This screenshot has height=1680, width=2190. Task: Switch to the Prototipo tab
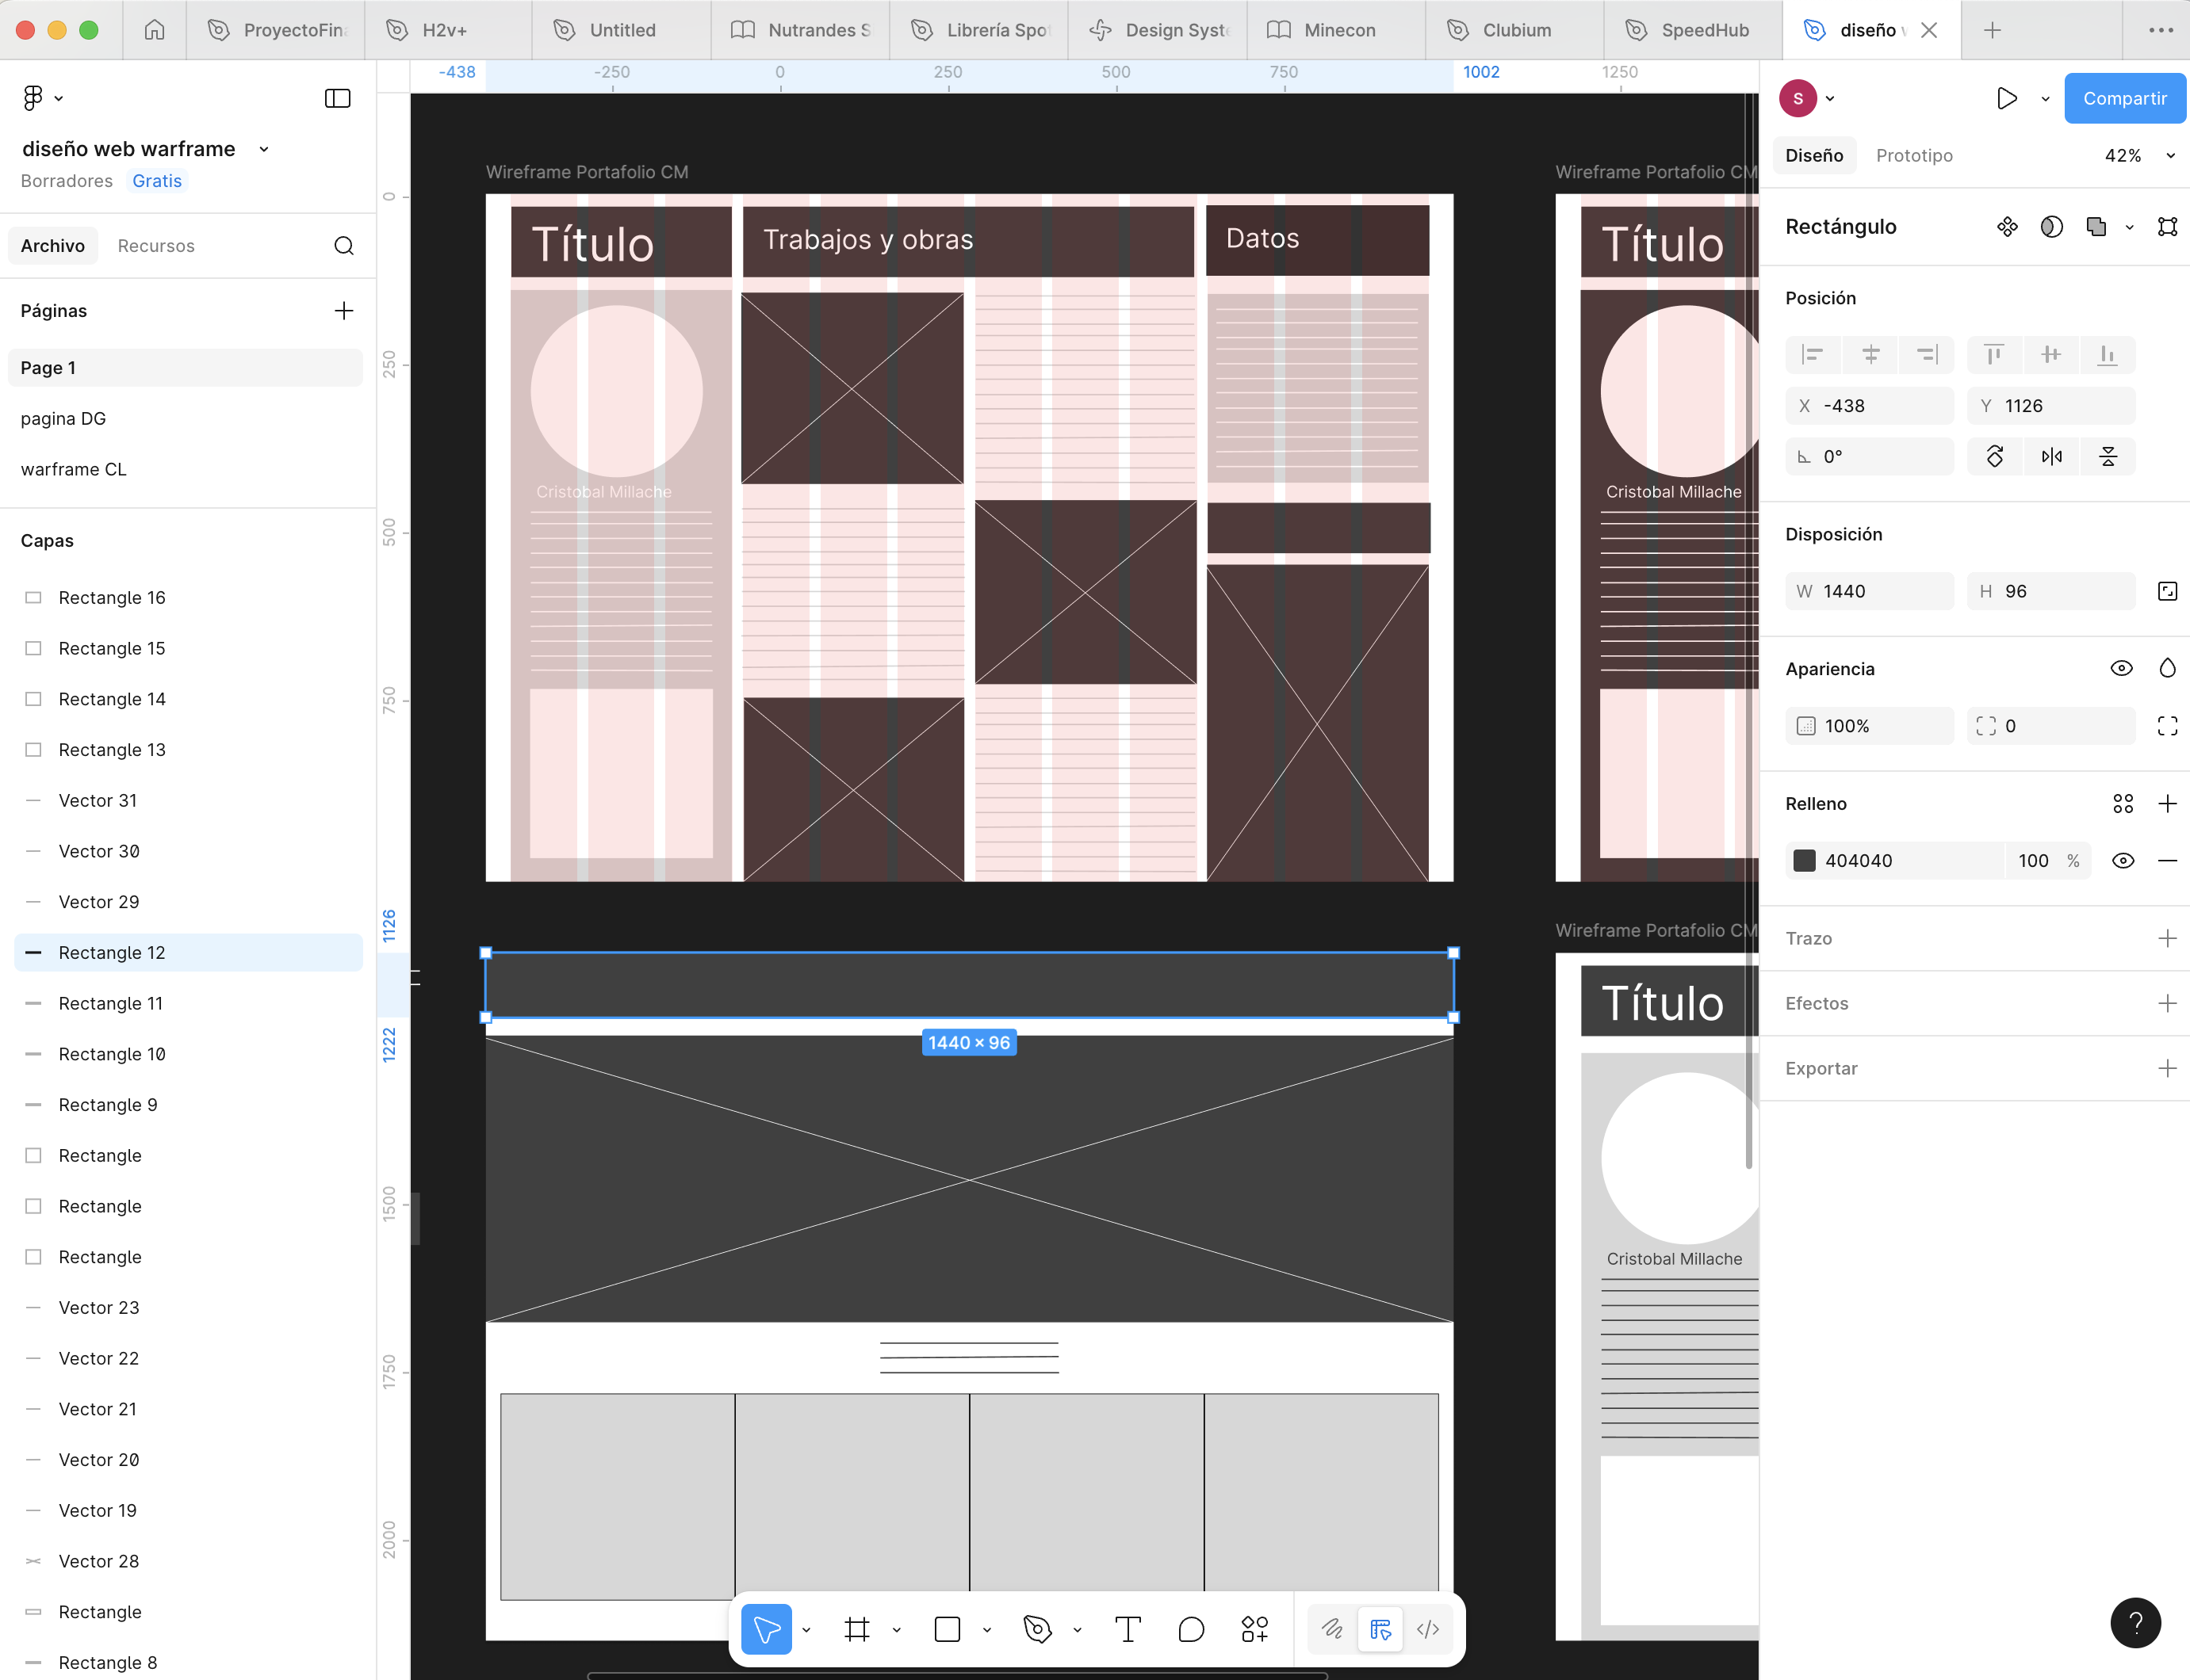[x=1912, y=156]
